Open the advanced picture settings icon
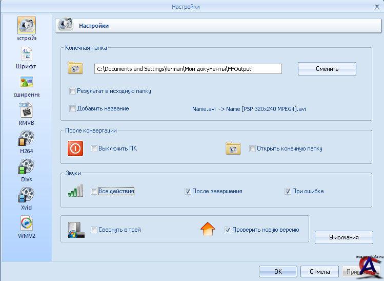384x281 pixels. pos(26,82)
